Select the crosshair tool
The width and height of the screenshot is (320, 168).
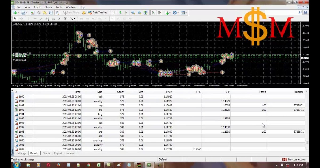[21, 19]
